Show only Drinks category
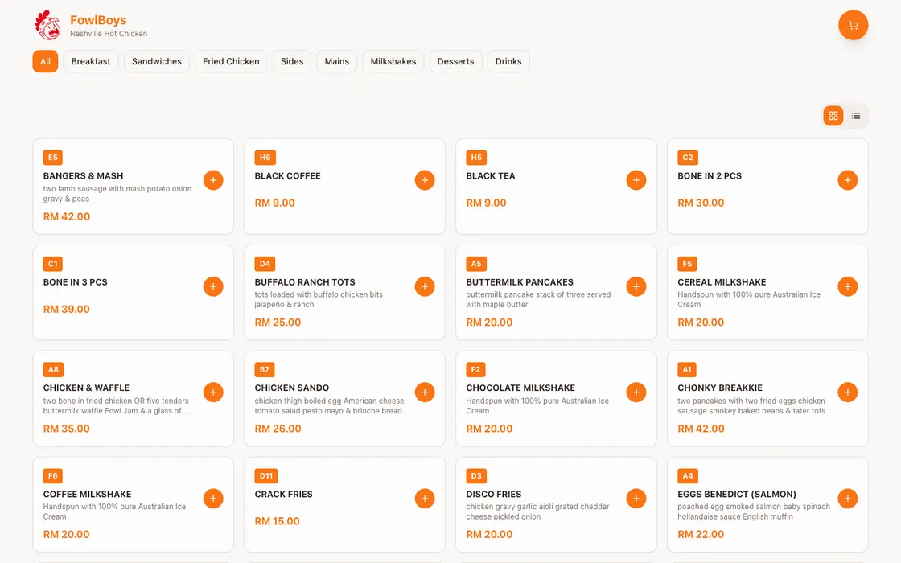The width and height of the screenshot is (901, 563). click(508, 61)
